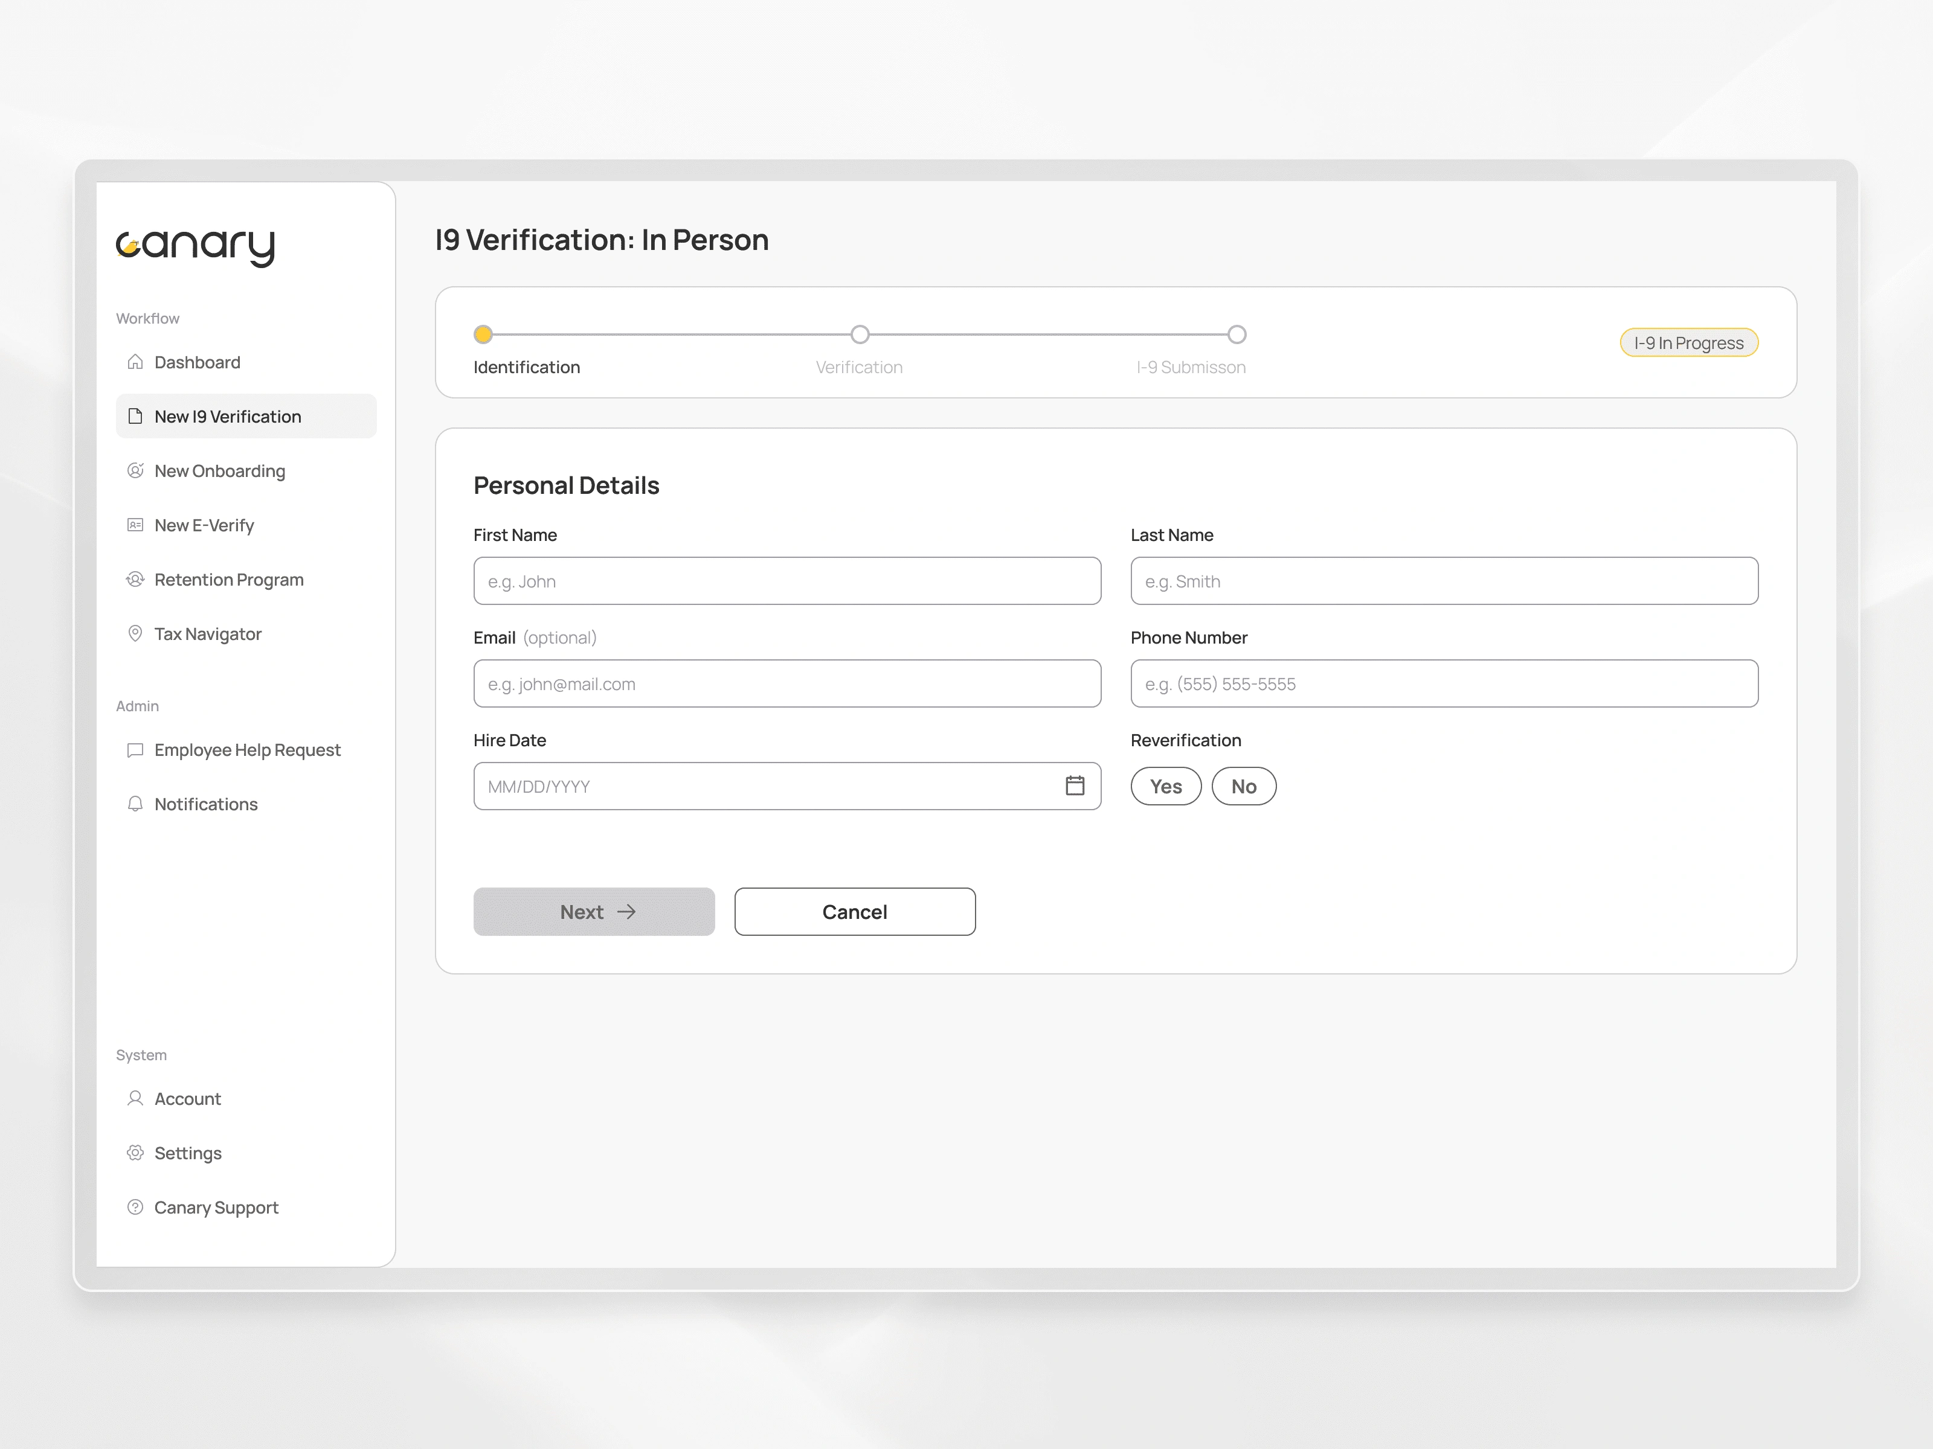The width and height of the screenshot is (1933, 1449).
Task: Click the Phone Number input field
Action: (x=1444, y=684)
